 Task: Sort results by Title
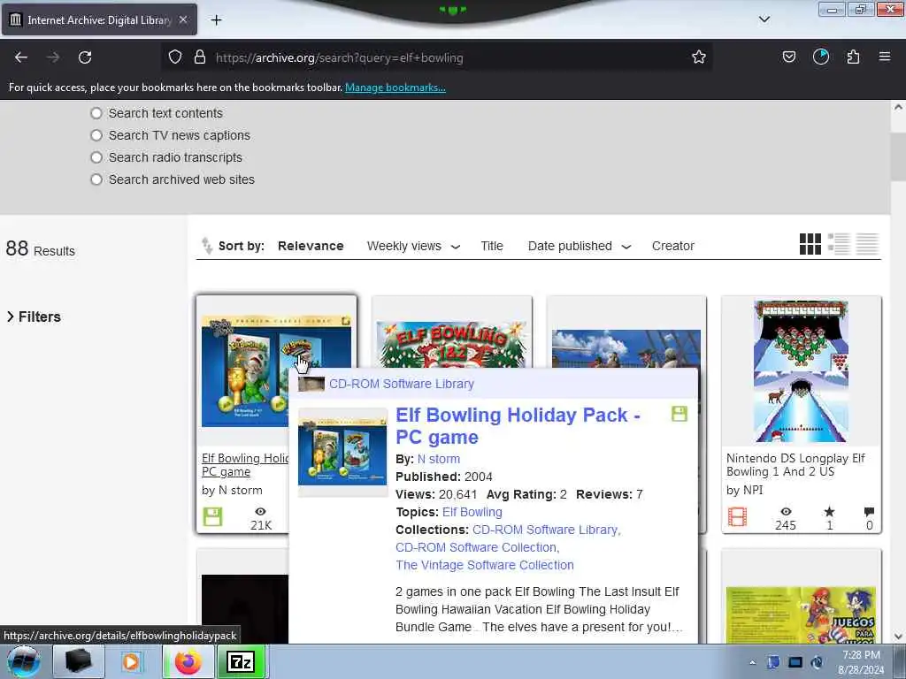pyautogui.click(x=492, y=246)
